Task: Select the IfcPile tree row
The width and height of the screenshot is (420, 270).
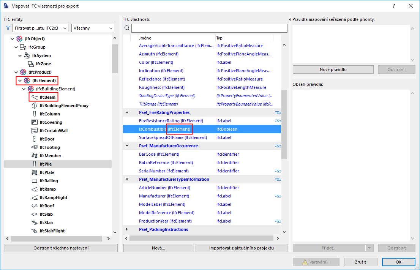Action: click(58, 164)
